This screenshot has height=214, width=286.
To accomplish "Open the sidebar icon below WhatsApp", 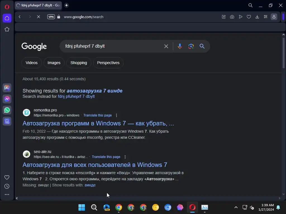I will coord(7,121).
